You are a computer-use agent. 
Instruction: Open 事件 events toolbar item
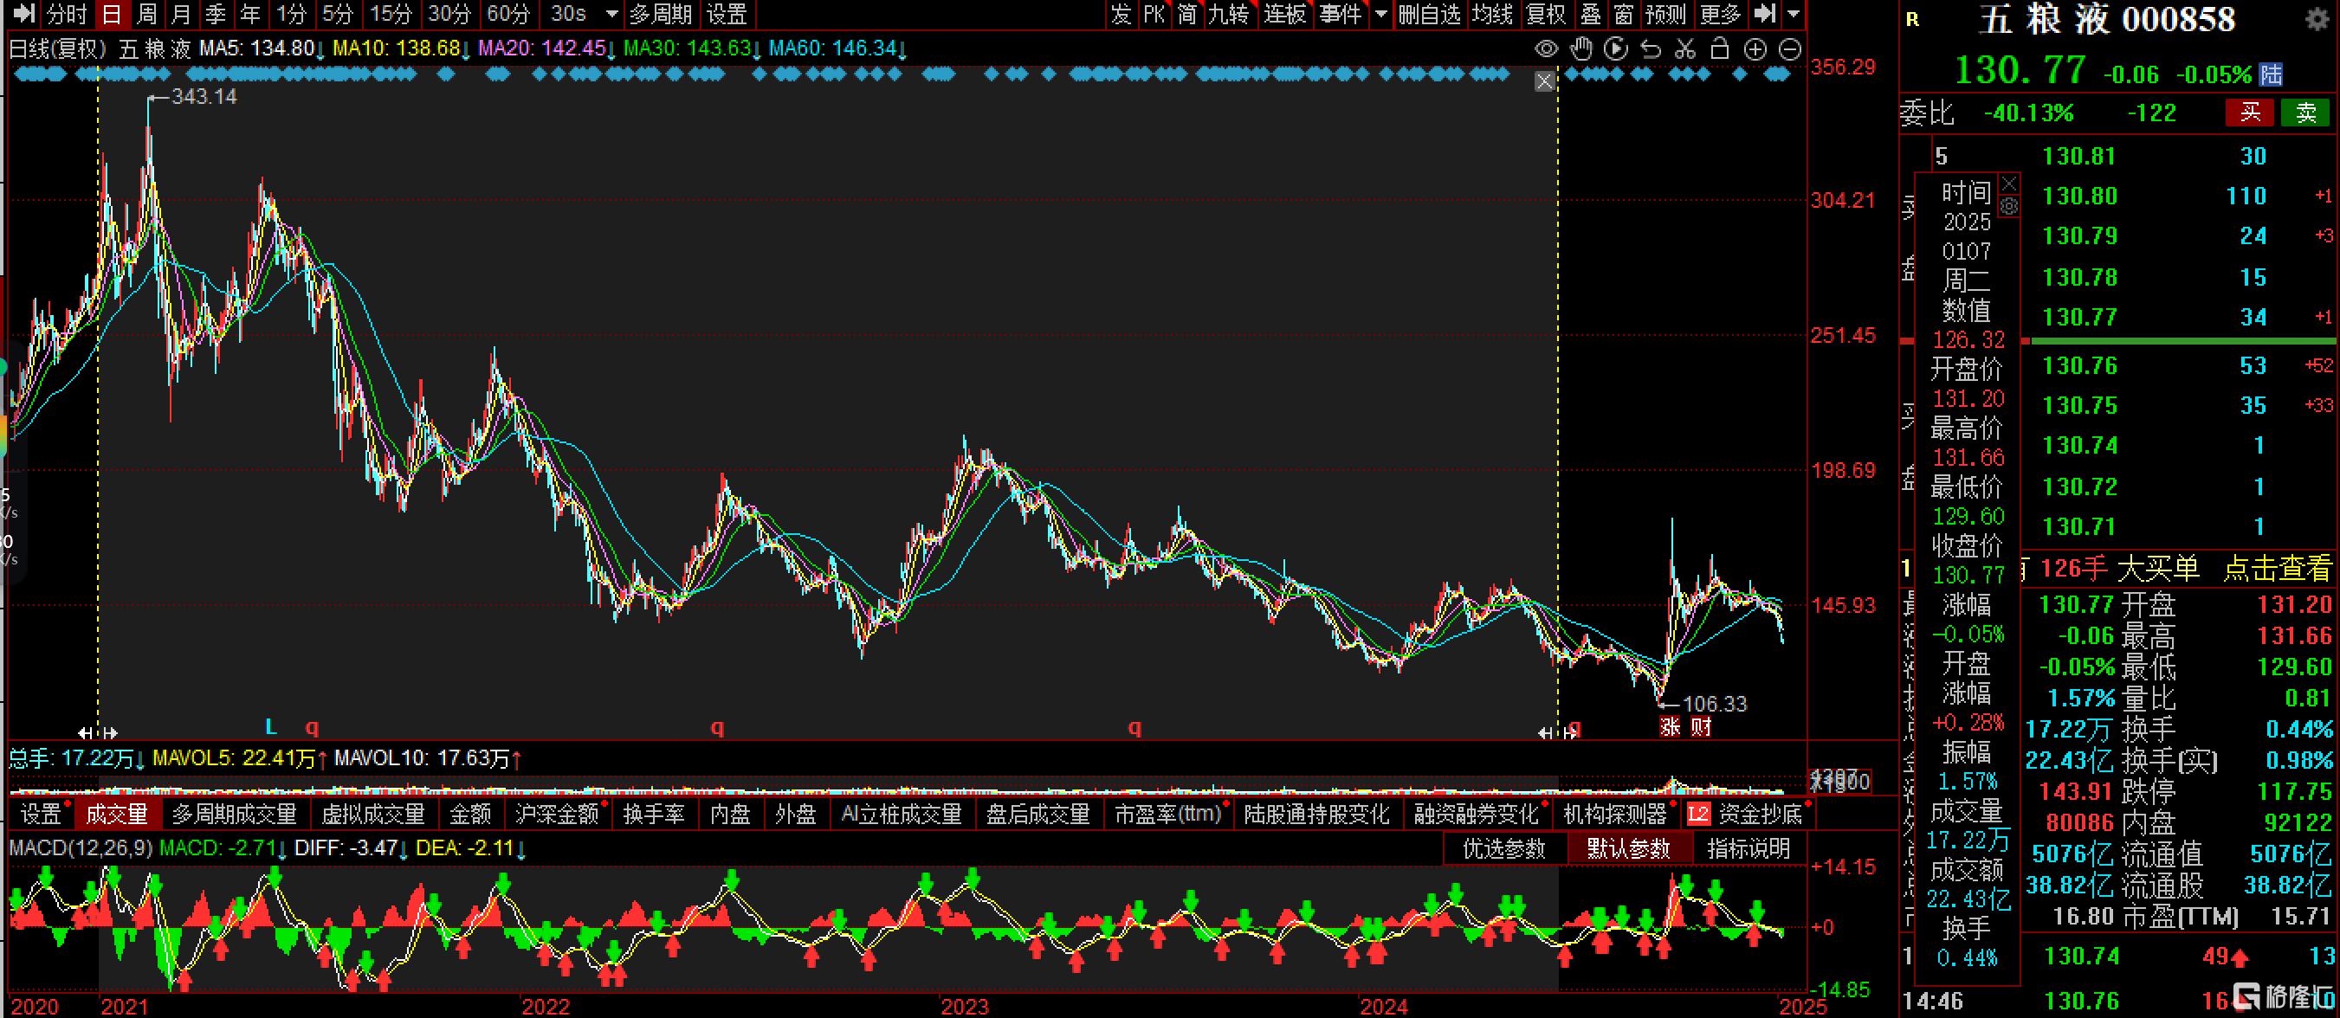[1341, 14]
